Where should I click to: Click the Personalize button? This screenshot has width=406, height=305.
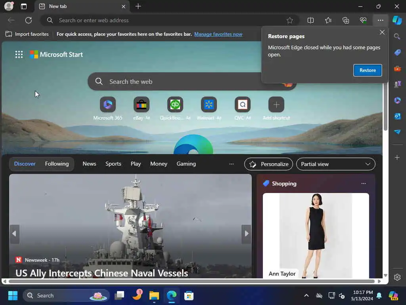pyautogui.click(x=268, y=164)
